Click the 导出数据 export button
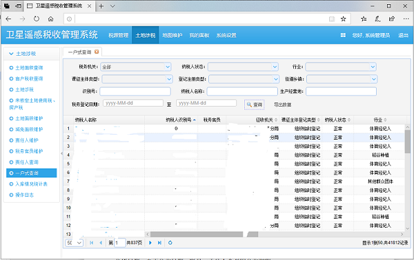 [x=282, y=105]
